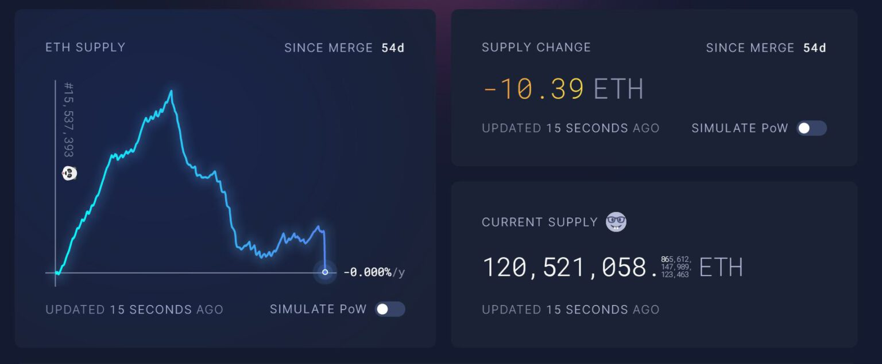Open Since Merge time frame in ETH Supply panel
The height and width of the screenshot is (364, 882).
[345, 48]
